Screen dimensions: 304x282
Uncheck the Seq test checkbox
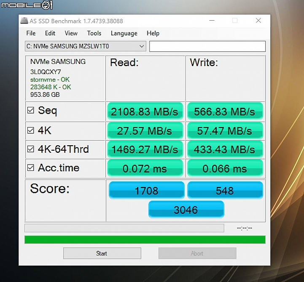tap(31, 110)
